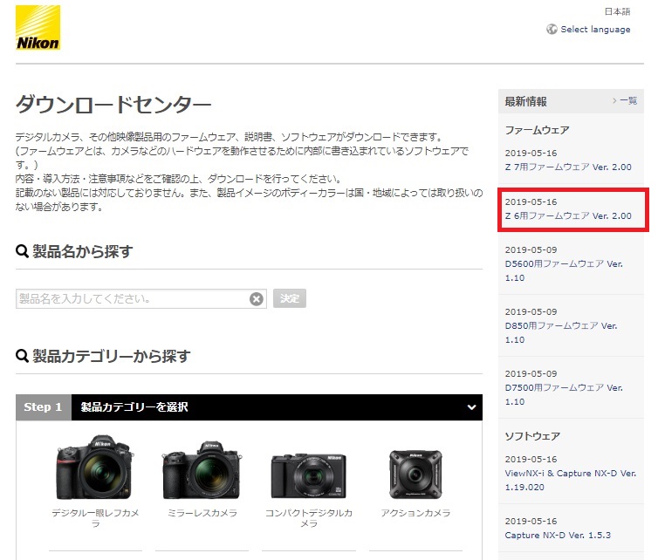The width and height of the screenshot is (658, 560).
Task: Open D5600用ファームウェア Ver. 1.10 link
Action: (564, 270)
